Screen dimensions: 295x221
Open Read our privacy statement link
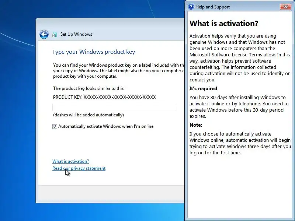coord(79,168)
